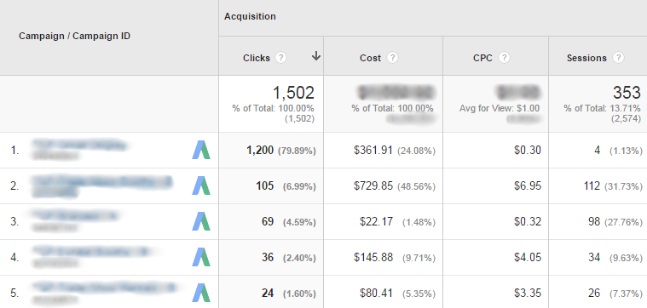
Task: Select the Acquisition group header
Action: [250, 16]
